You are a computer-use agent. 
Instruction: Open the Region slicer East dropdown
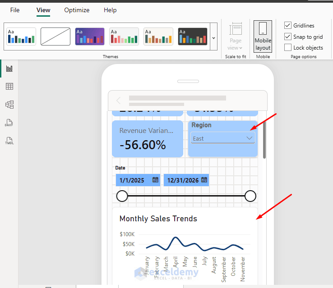pyautogui.click(x=223, y=138)
